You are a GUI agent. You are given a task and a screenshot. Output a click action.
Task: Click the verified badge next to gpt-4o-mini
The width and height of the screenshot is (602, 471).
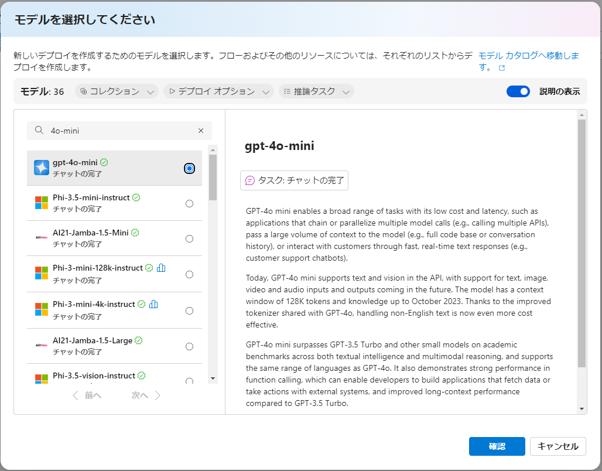104,162
